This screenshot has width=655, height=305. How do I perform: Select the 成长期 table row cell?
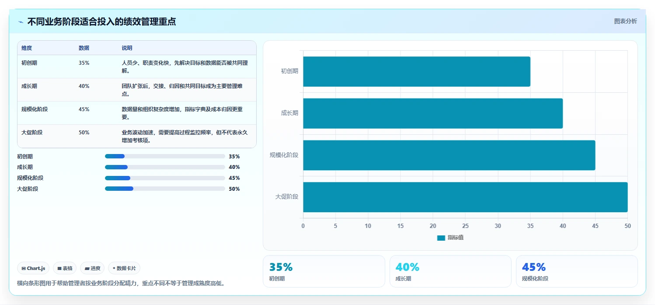(29, 86)
